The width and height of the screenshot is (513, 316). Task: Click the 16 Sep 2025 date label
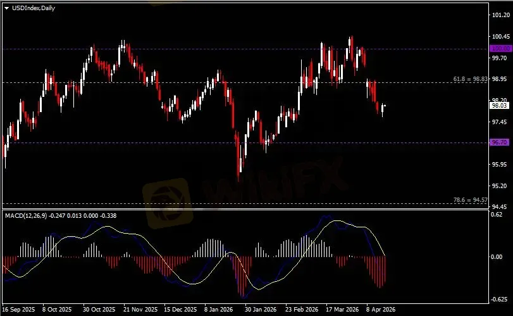click(x=20, y=310)
